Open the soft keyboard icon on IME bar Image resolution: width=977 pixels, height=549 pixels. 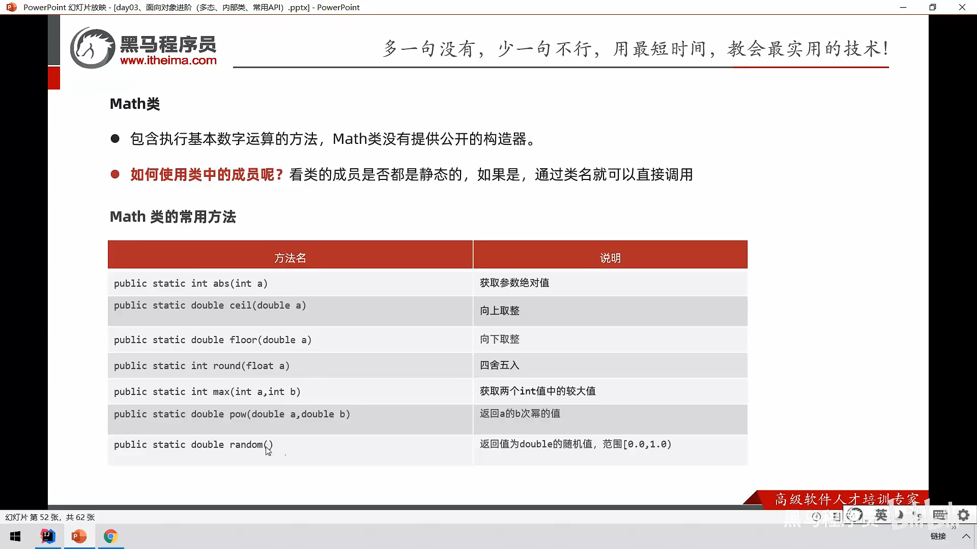click(939, 515)
